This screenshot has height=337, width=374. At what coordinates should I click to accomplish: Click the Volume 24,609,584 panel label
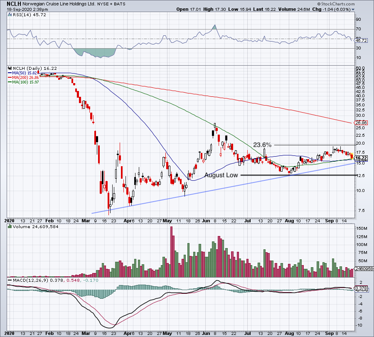pyautogui.click(x=36, y=226)
